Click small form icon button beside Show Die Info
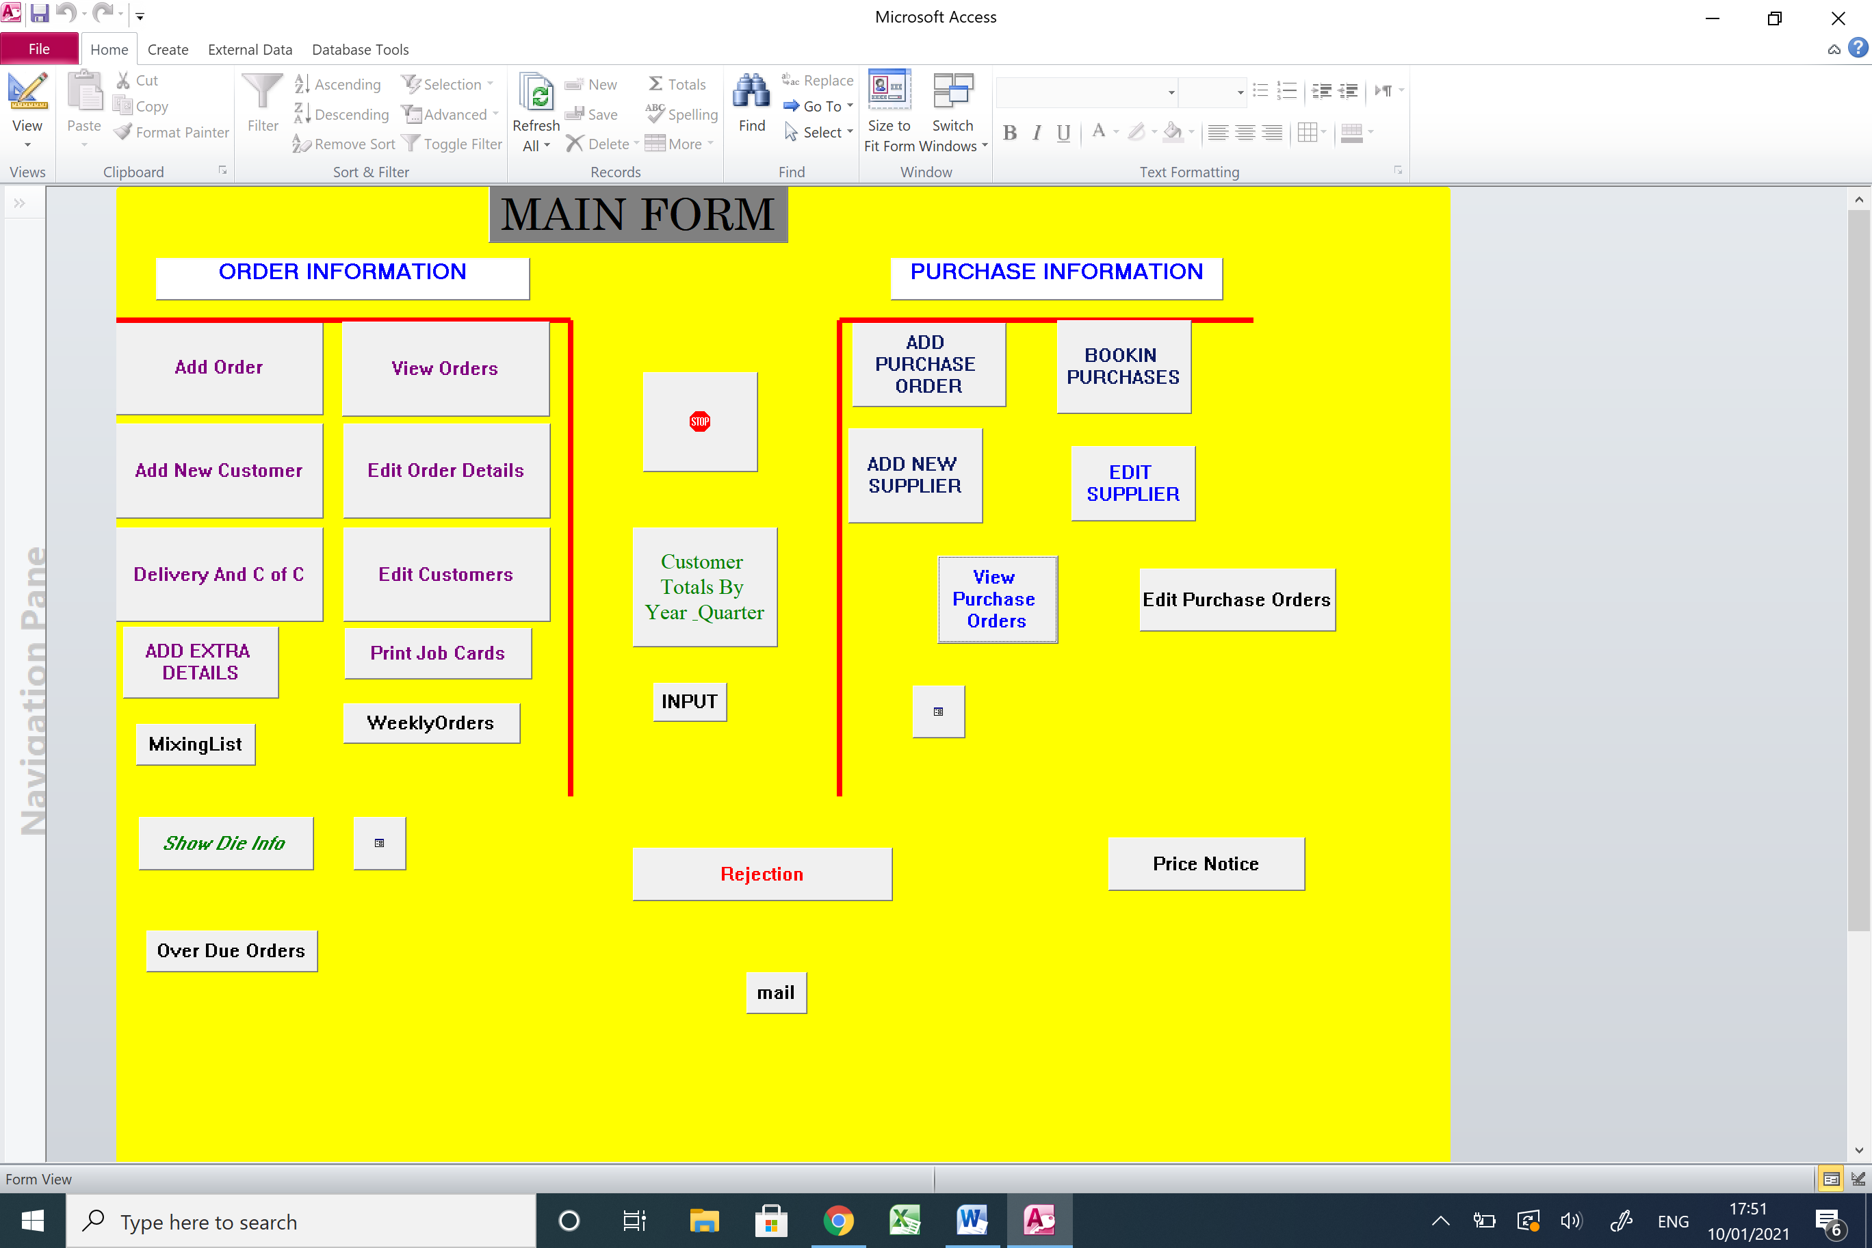The width and height of the screenshot is (1872, 1248). click(x=380, y=843)
